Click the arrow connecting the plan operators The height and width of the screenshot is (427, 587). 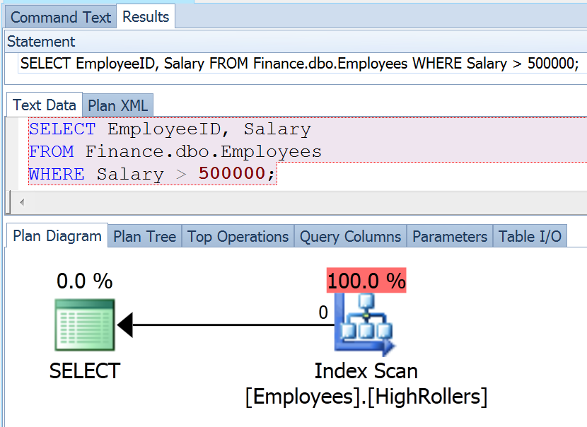(225, 325)
